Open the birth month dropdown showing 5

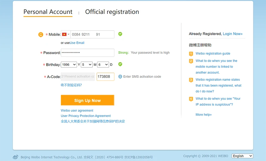[x=87, y=65]
